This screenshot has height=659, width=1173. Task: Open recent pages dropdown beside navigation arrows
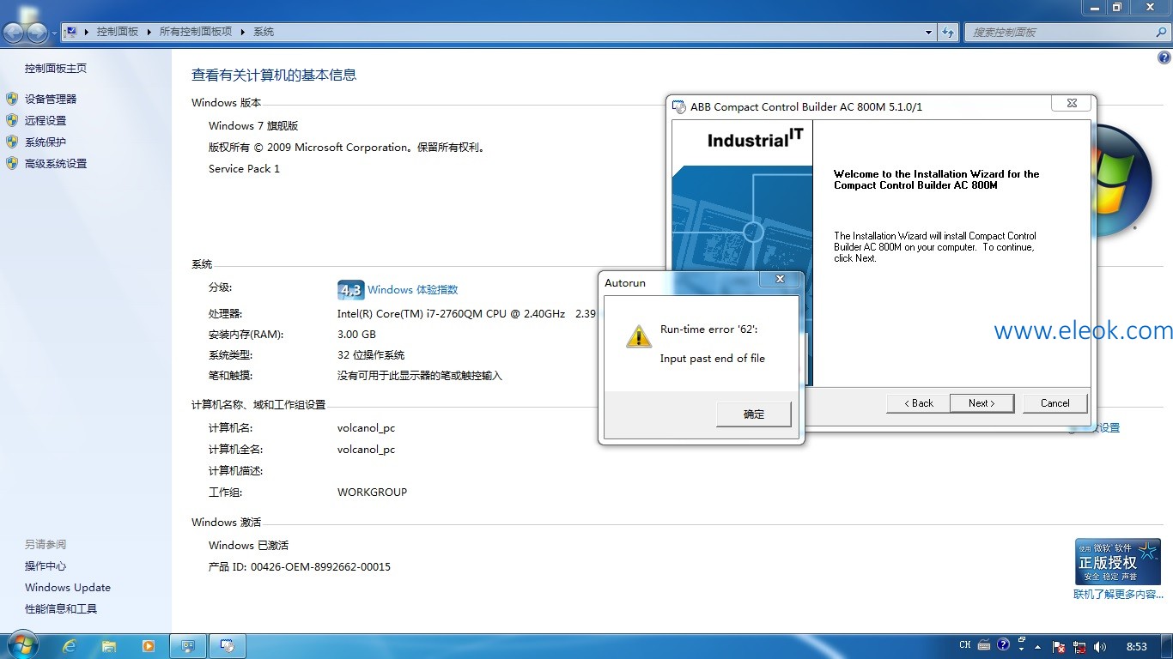[x=55, y=33]
